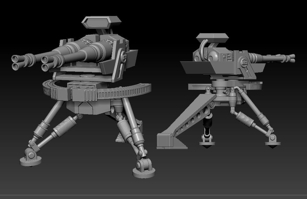The width and height of the screenshot is (307, 199).
Task: Select the hexagonal top panel on the right turret
Action: click(x=212, y=39)
